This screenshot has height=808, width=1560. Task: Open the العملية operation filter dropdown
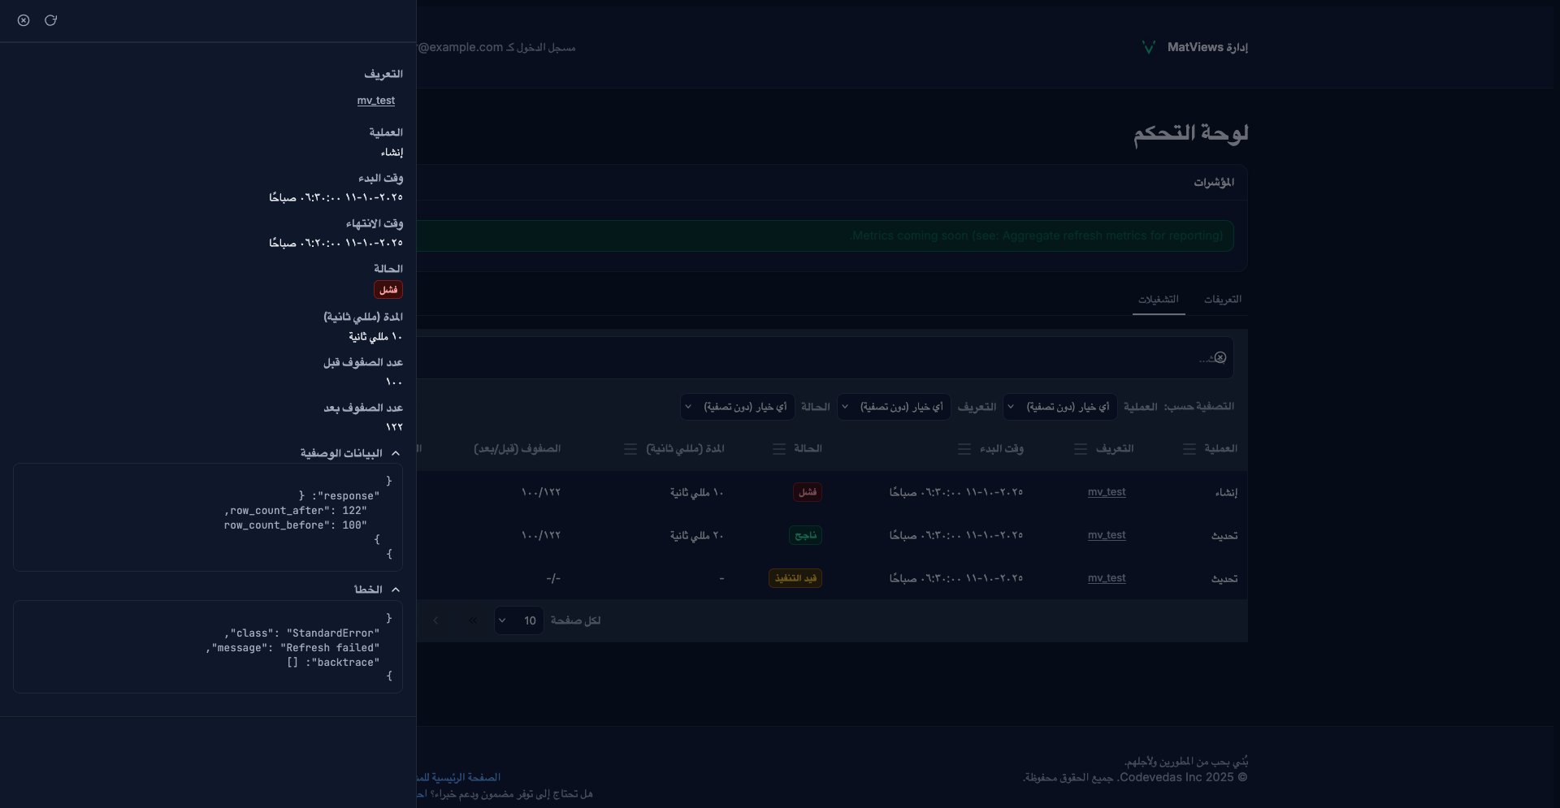click(x=1059, y=407)
